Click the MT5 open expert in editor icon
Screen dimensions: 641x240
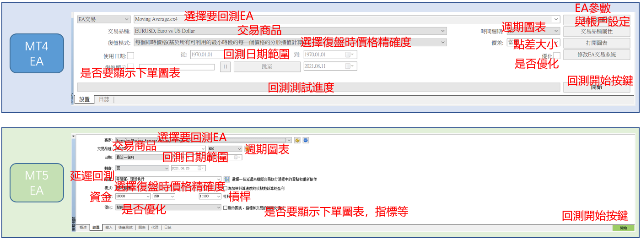[298, 140]
